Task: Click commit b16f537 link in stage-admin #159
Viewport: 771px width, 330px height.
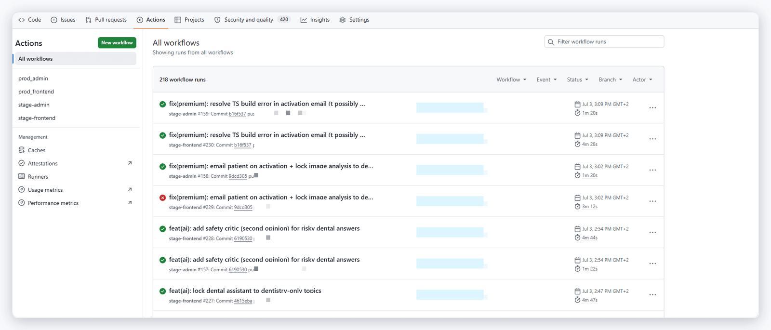Action: point(237,114)
